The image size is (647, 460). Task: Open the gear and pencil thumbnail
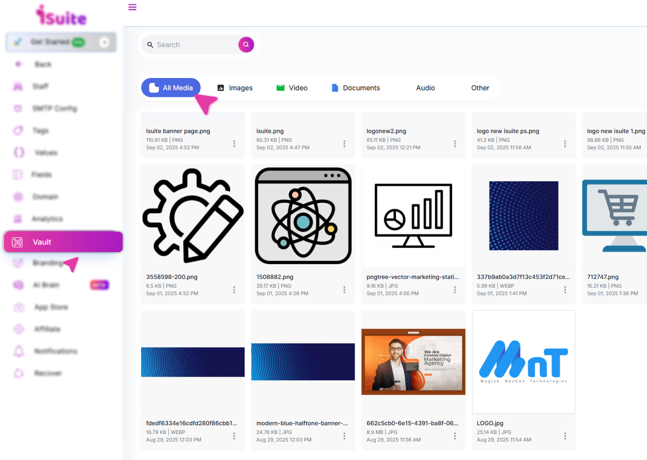pos(193,216)
